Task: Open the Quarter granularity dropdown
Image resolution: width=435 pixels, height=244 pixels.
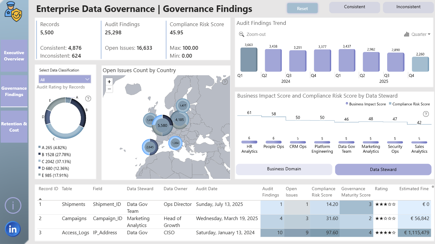Action: coord(417,34)
